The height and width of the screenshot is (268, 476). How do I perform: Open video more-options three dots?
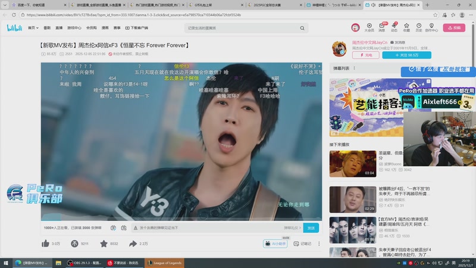pyautogui.click(x=319, y=244)
